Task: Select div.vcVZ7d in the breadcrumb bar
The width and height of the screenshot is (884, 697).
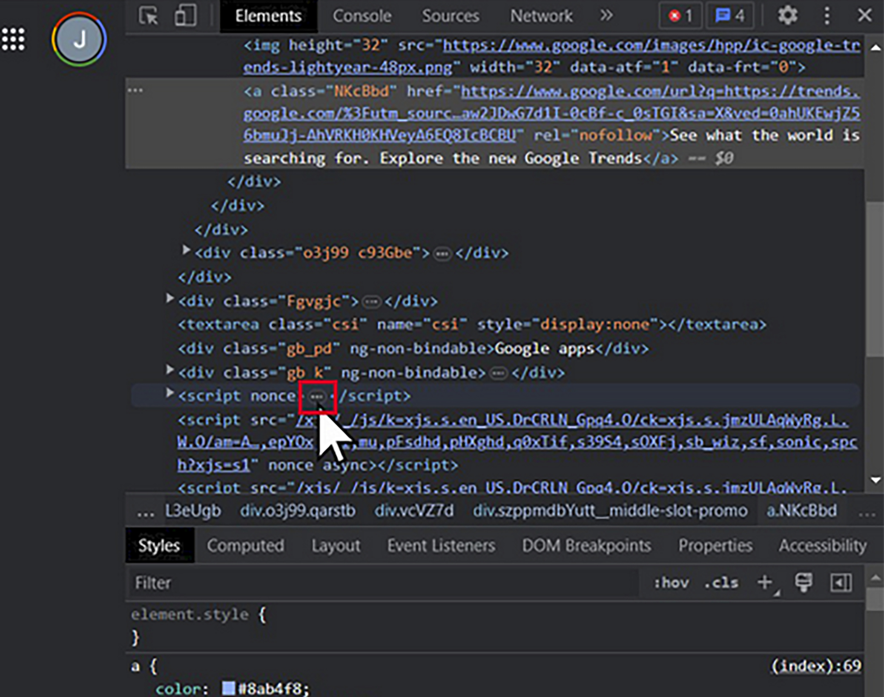Action: 413,511
